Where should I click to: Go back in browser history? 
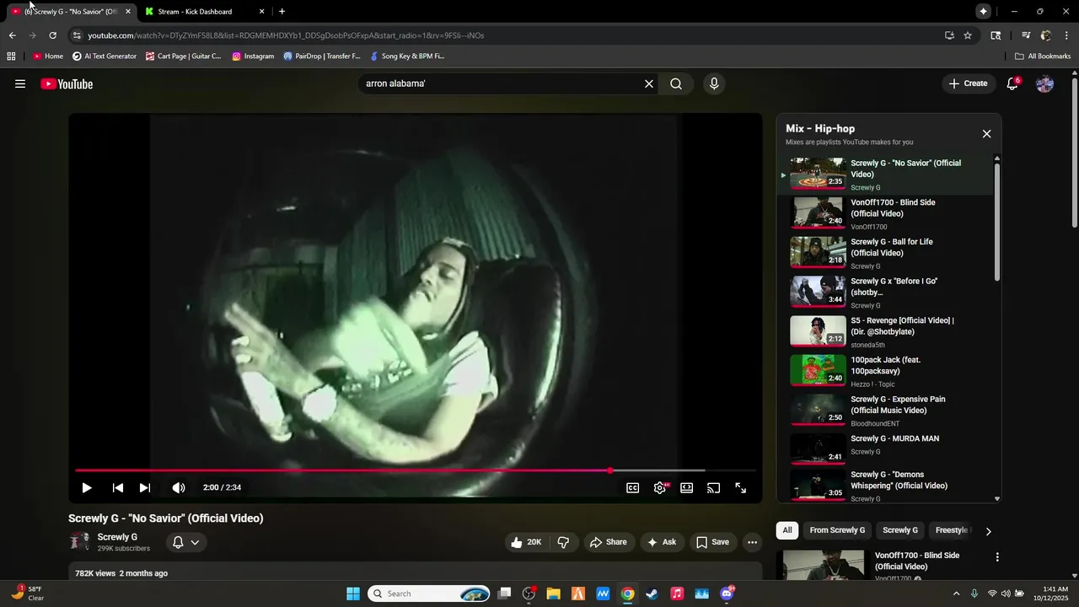click(x=12, y=35)
